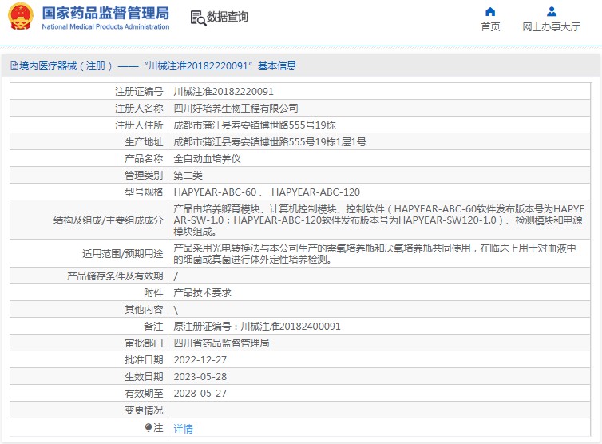The height and width of the screenshot is (444, 602).
Task: Click the 变更情况 row label
Action: tap(144, 410)
